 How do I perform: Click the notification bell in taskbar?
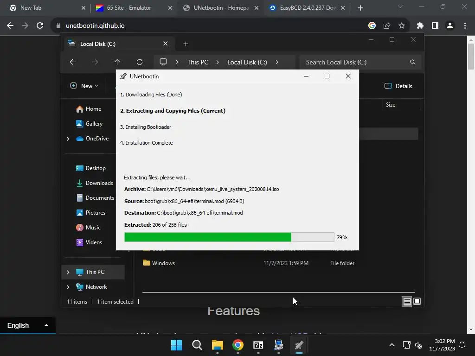pos(462,345)
